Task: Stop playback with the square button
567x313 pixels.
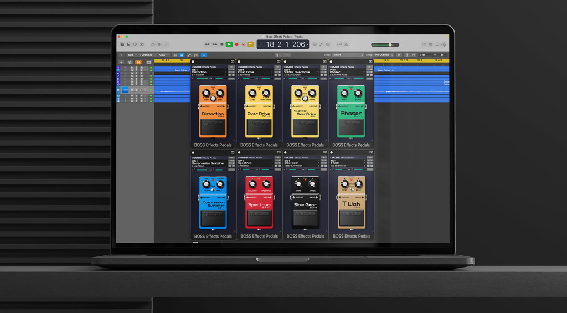Action: (222, 44)
